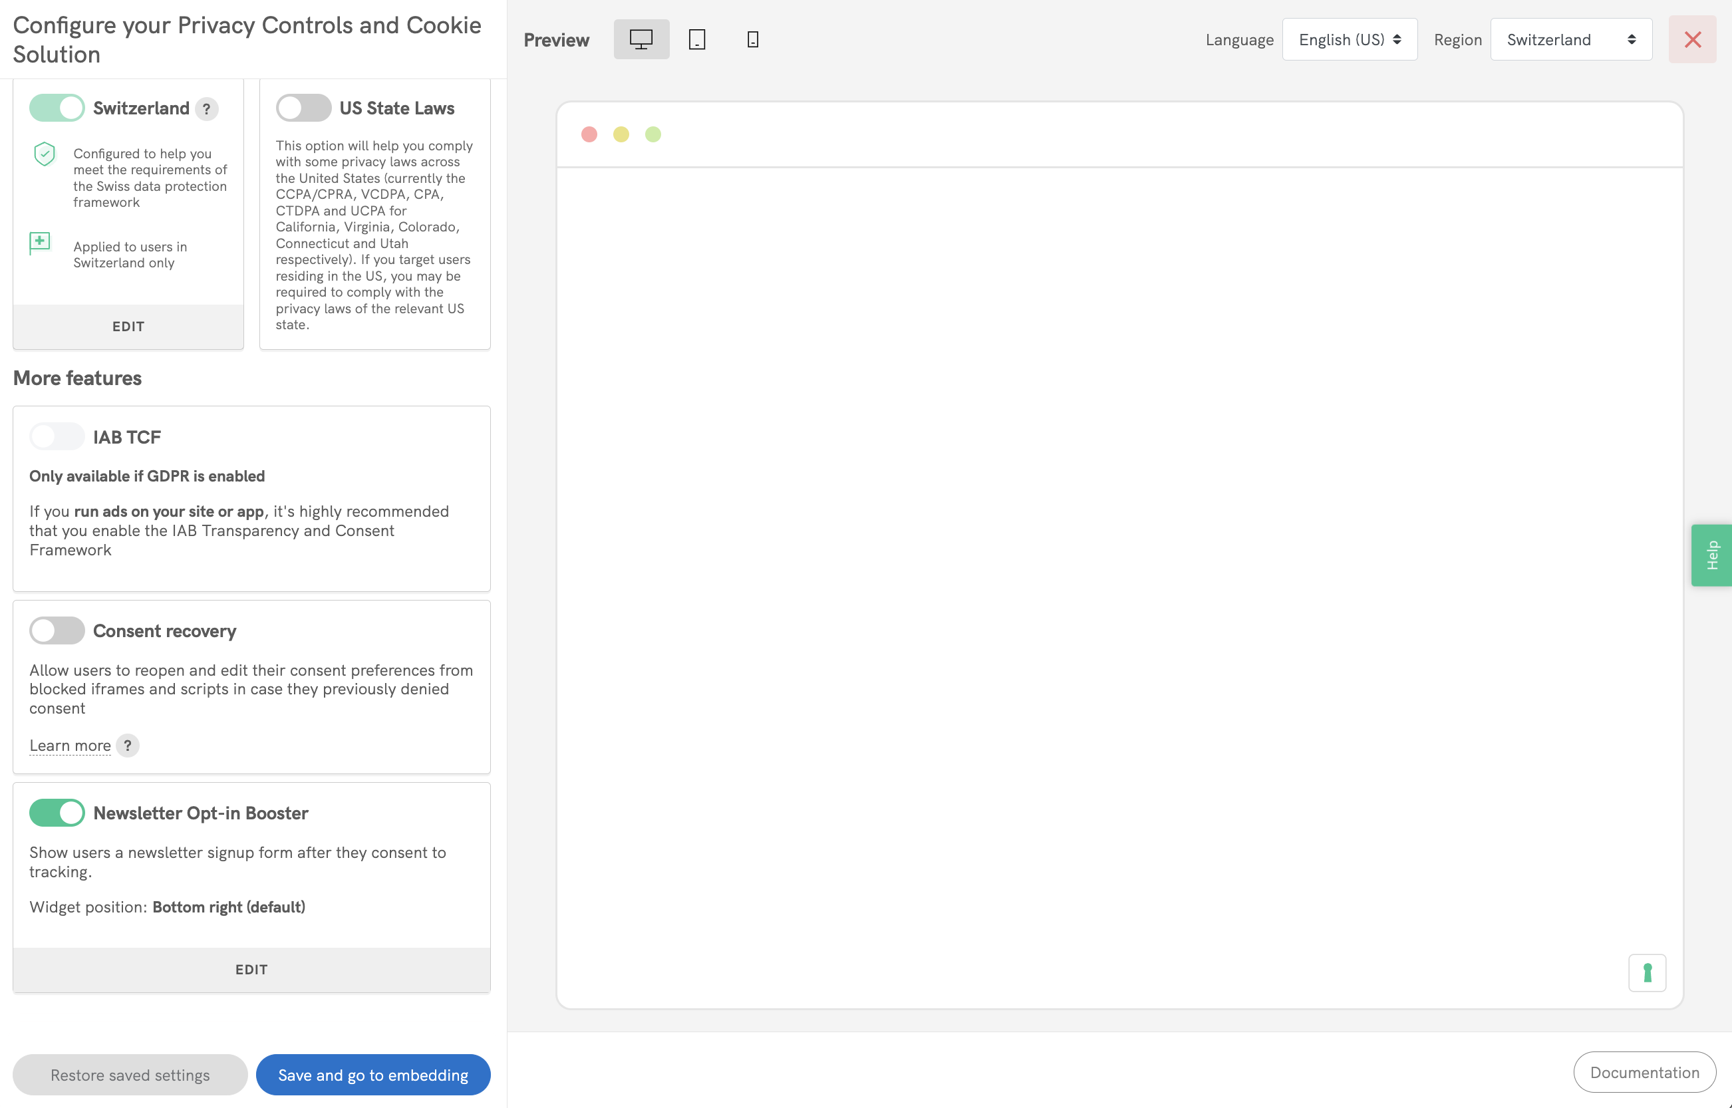Switch preview to mobile phone icon
Image resolution: width=1732 pixels, height=1108 pixels.
(753, 40)
